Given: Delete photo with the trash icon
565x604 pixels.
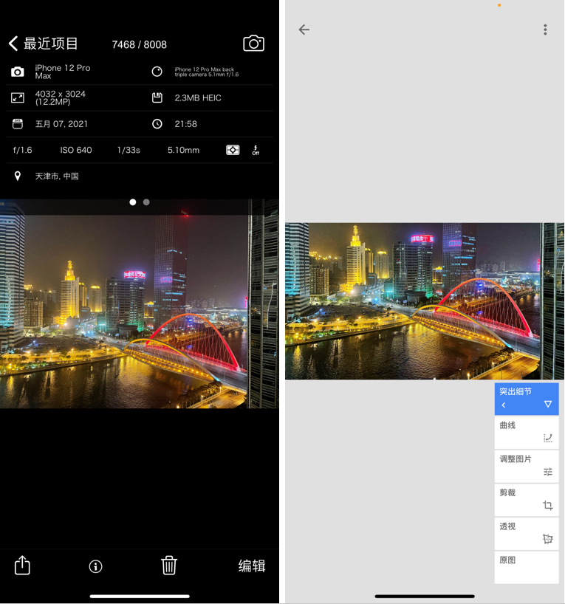Looking at the screenshot, I should click(169, 565).
